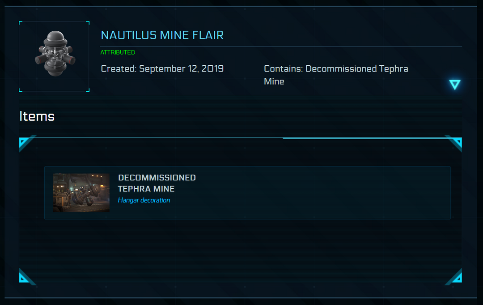Image resolution: width=483 pixels, height=305 pixels.
Task: Click the bottom-right cyan corner bracket icon
Action: [456, 277]
